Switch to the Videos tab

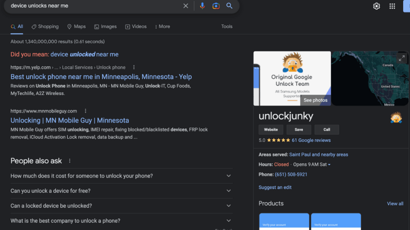point(136,27)
